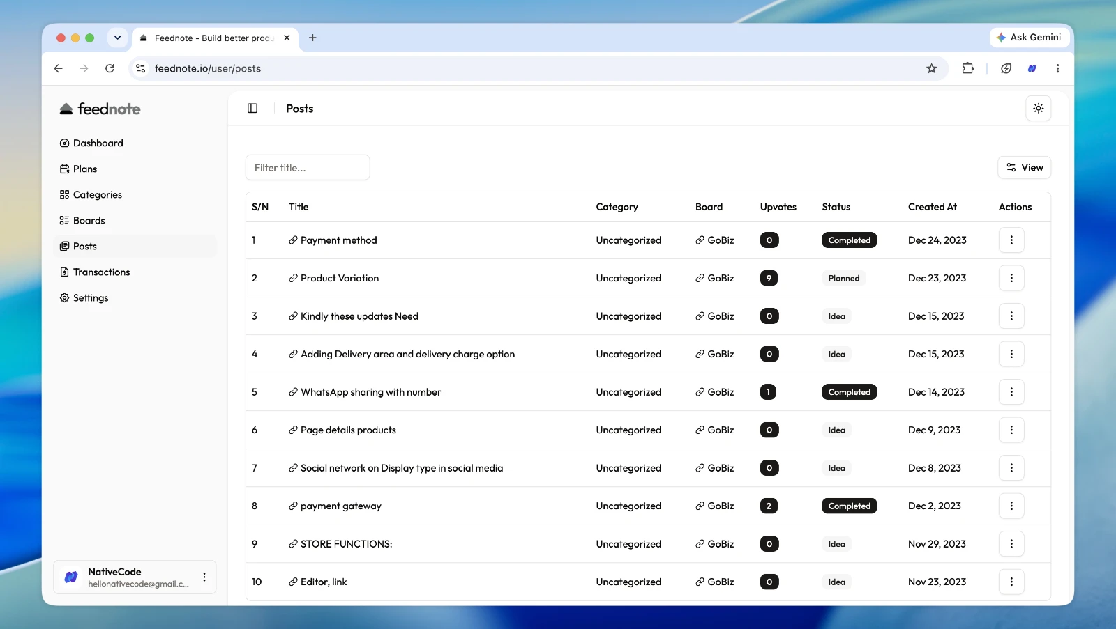
Task: Reload the page
Action: pos(110,68)
